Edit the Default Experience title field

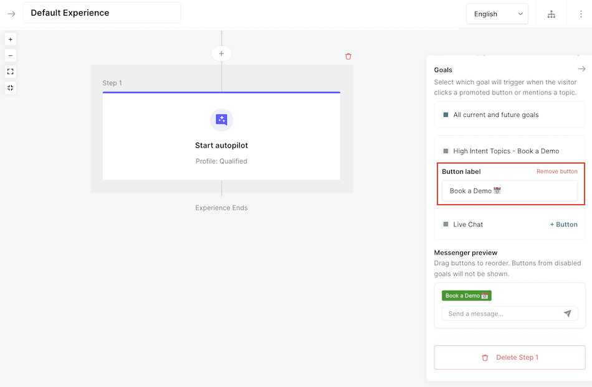[102, 13]
